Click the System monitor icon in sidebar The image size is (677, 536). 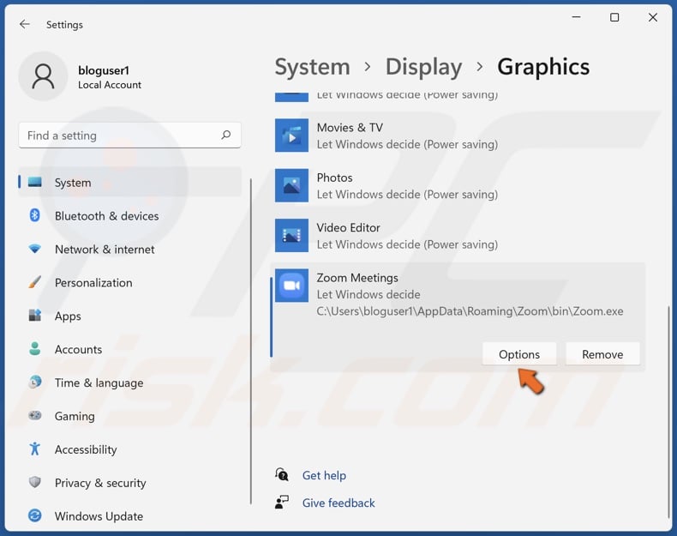[34, 182]
